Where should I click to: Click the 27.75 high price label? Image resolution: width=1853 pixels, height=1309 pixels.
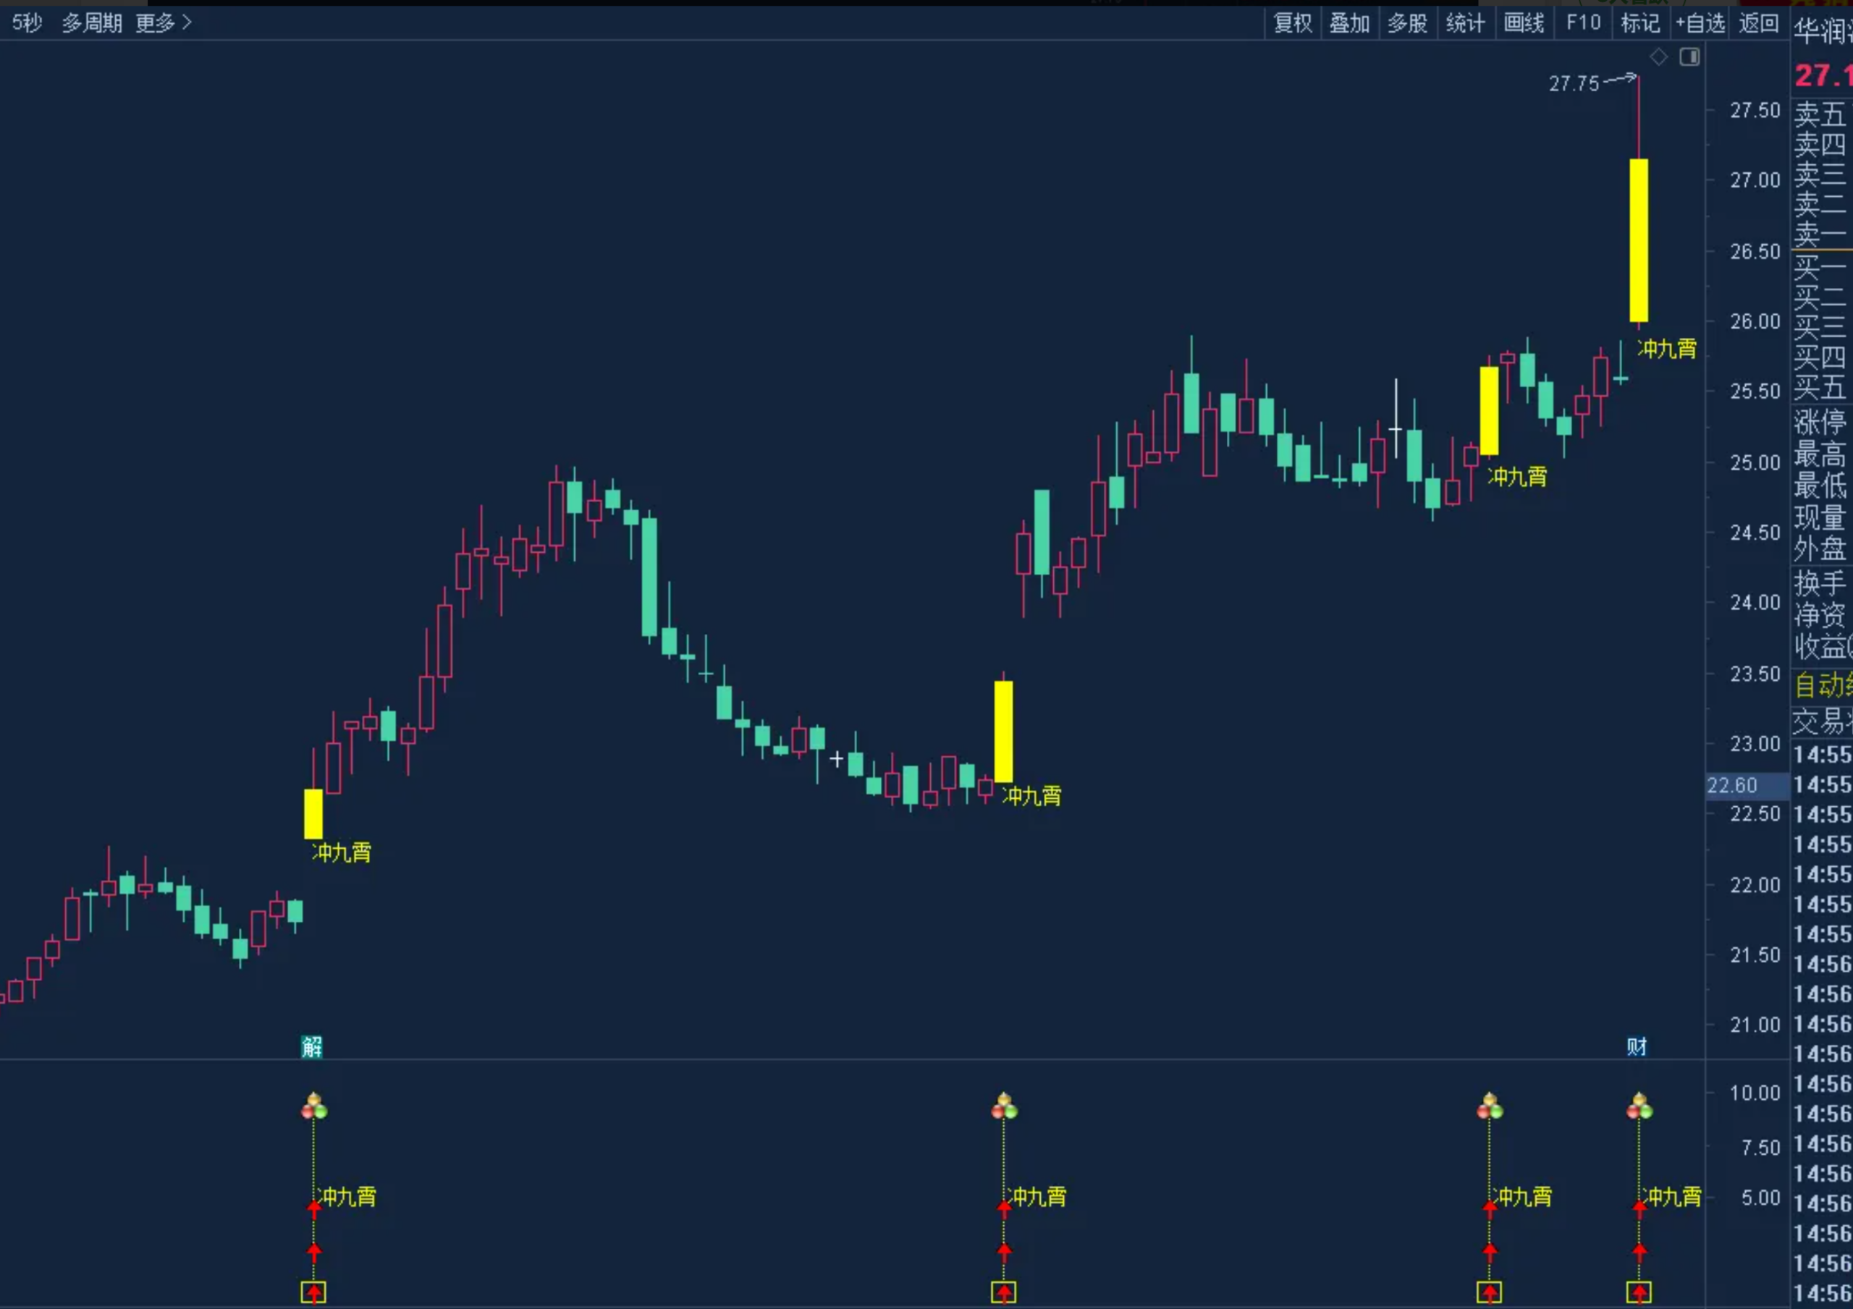coord(1573,83)
